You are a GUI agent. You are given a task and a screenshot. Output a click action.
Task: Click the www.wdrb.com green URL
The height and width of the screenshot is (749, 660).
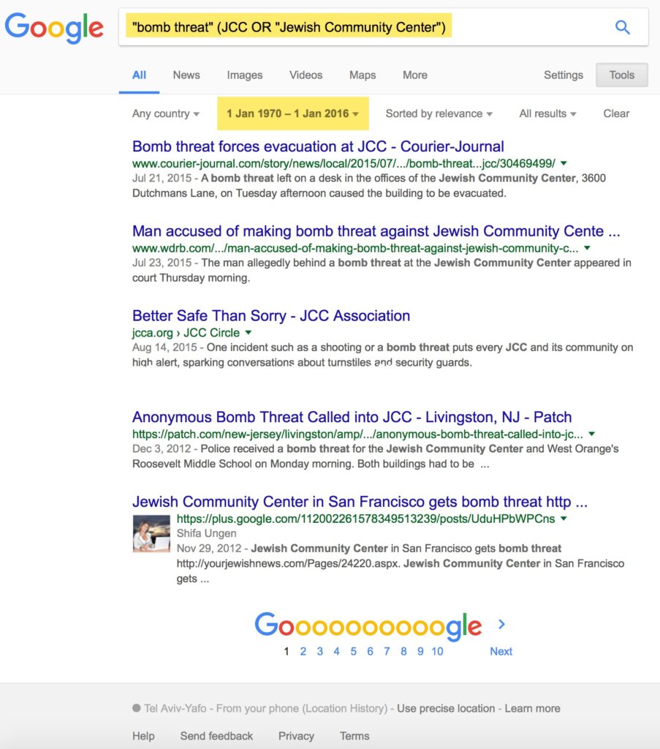click(x=355, y=248)
